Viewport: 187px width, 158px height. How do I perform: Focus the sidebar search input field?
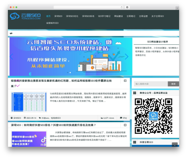click(151, 84)
